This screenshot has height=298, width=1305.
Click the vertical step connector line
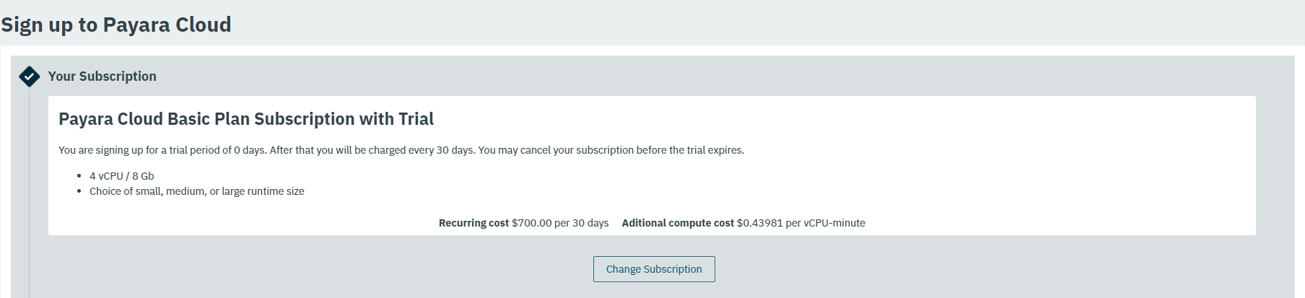(29, 192)
